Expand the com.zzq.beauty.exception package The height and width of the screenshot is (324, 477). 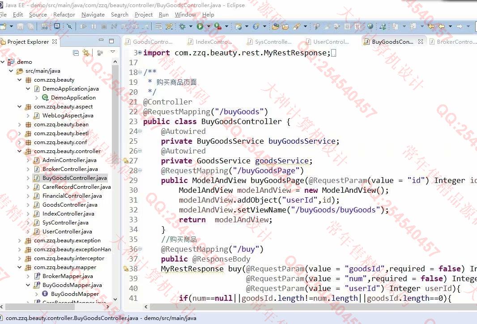point(20,241)
